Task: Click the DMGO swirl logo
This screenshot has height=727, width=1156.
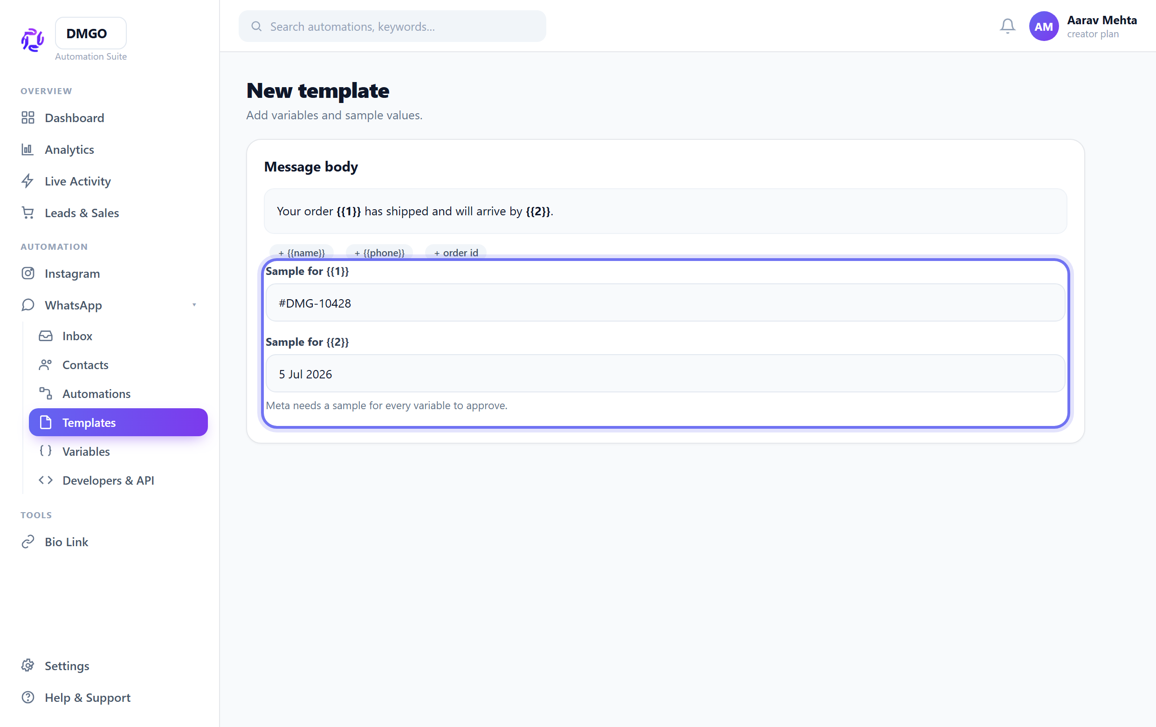Action: 33,40
